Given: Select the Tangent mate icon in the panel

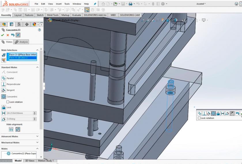Looking at the screenshot, I should [4, 90].
